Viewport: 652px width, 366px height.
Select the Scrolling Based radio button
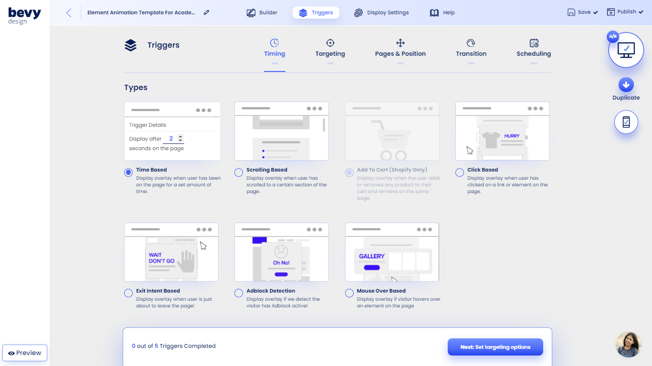[x=239, y=173]
